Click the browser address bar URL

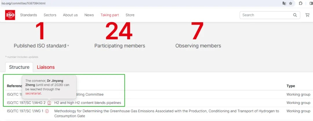[x=23, y=3]
